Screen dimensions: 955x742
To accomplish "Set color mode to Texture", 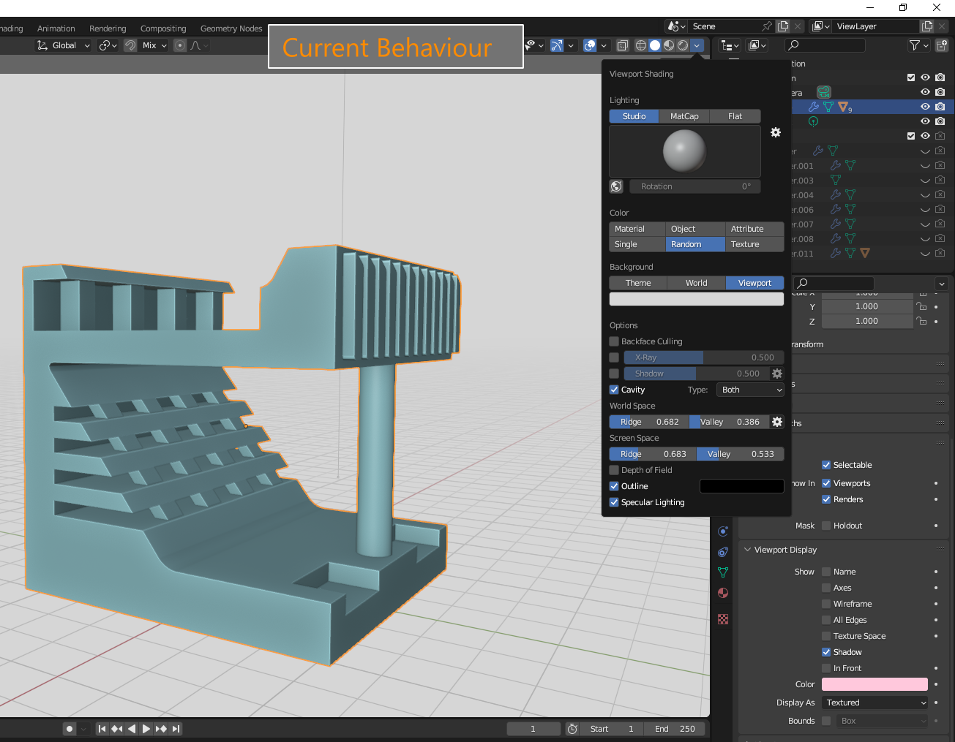I will coord(754,244).
